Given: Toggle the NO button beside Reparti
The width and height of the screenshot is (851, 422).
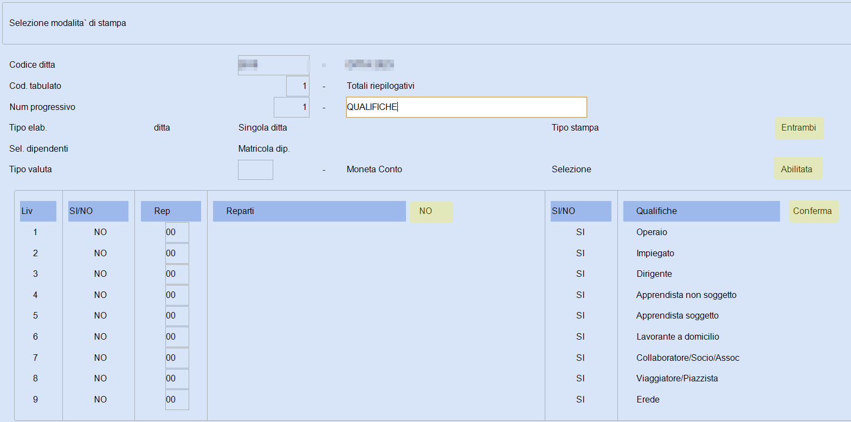Looking at the screenshot, I should (430, 211).
